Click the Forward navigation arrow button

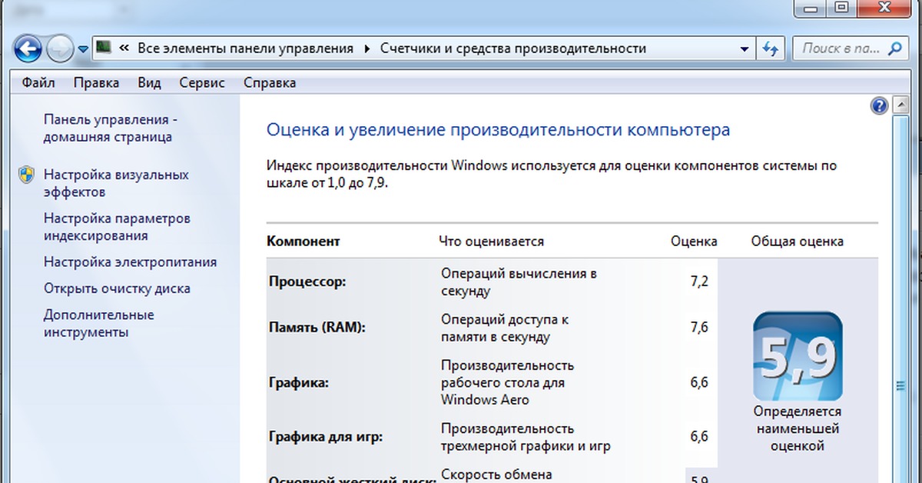pyautogui.click(x=59, y=49)
